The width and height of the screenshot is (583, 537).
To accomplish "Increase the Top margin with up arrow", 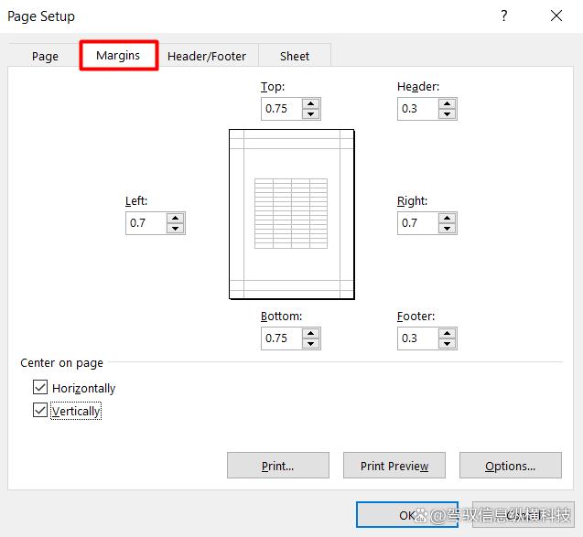I will pyautogui.click(x=311, y=103).
